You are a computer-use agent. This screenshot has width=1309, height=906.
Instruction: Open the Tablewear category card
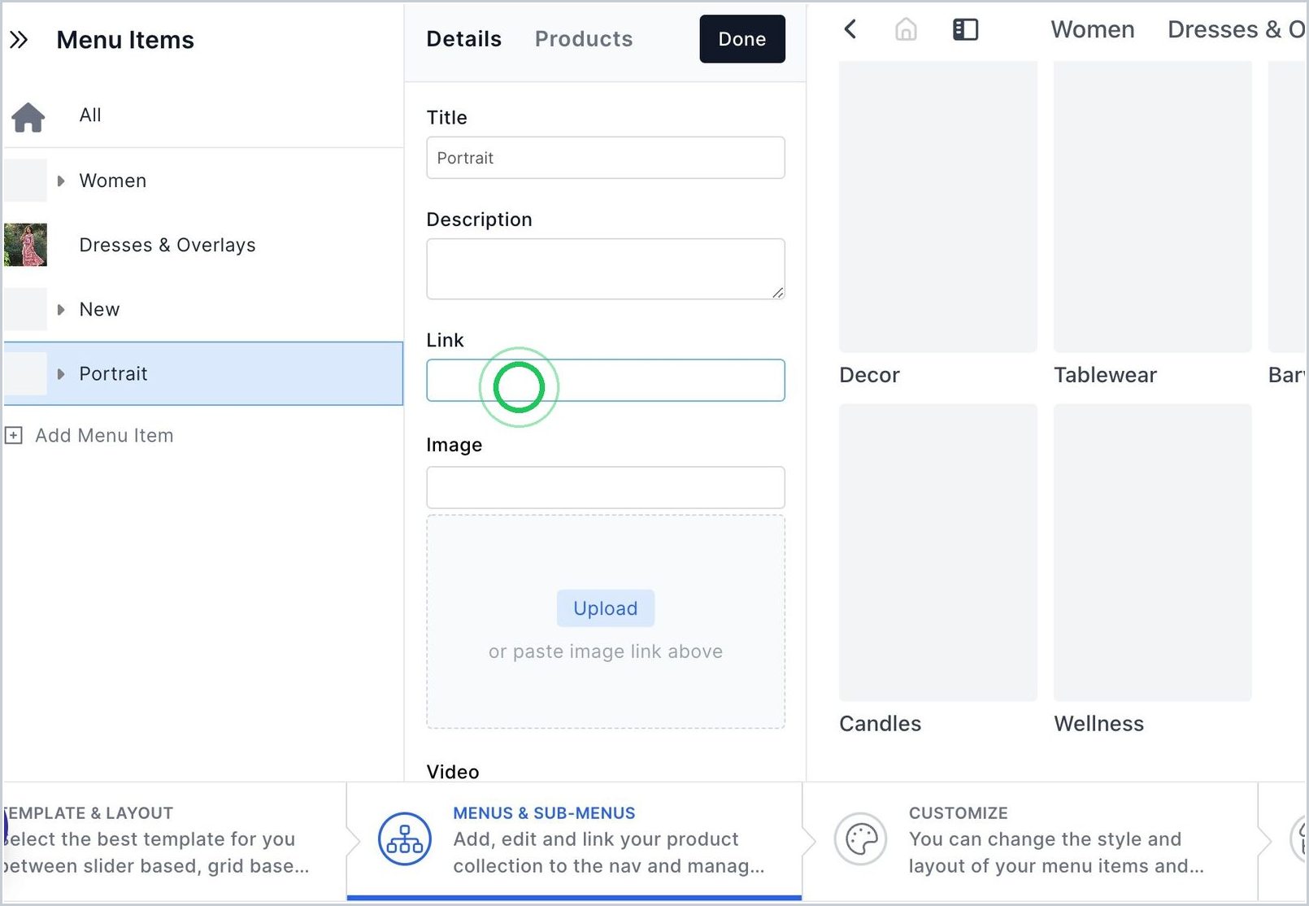click(1153, 224)
